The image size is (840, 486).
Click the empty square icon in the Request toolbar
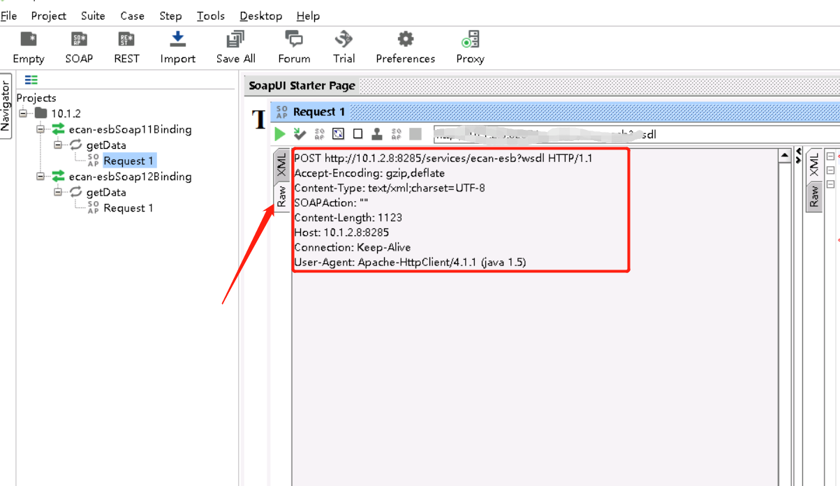[x=358, y=134]
